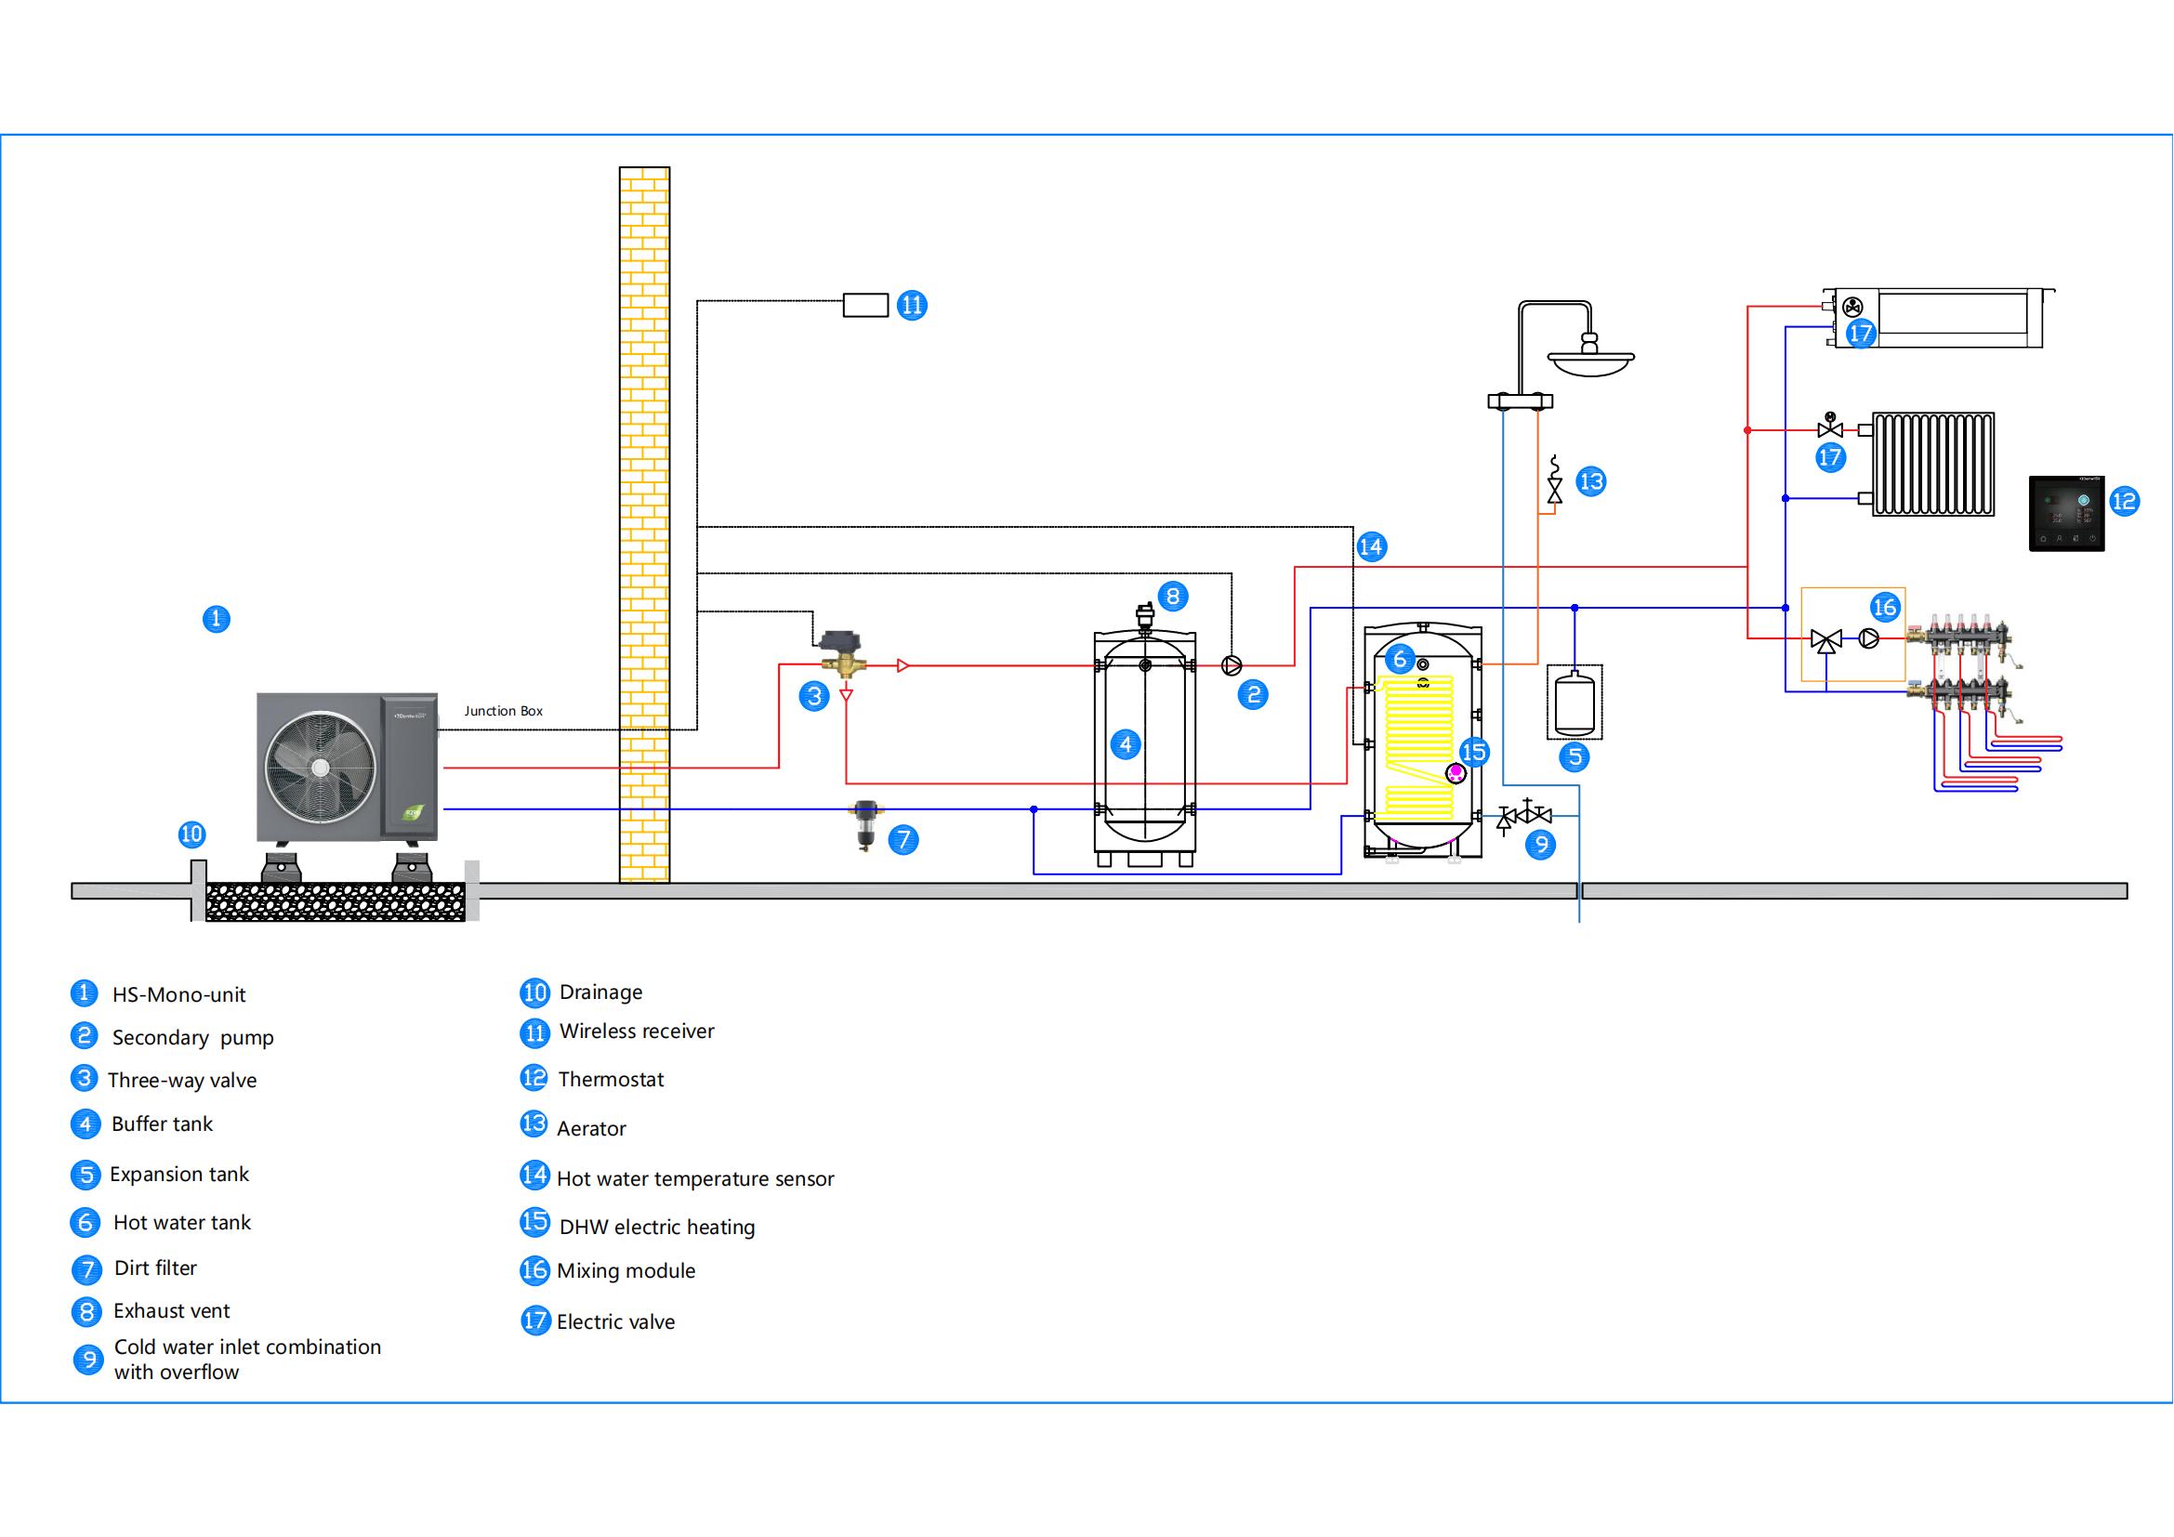Click the black thermostat display
2174x1537 pixels.
2066,514
